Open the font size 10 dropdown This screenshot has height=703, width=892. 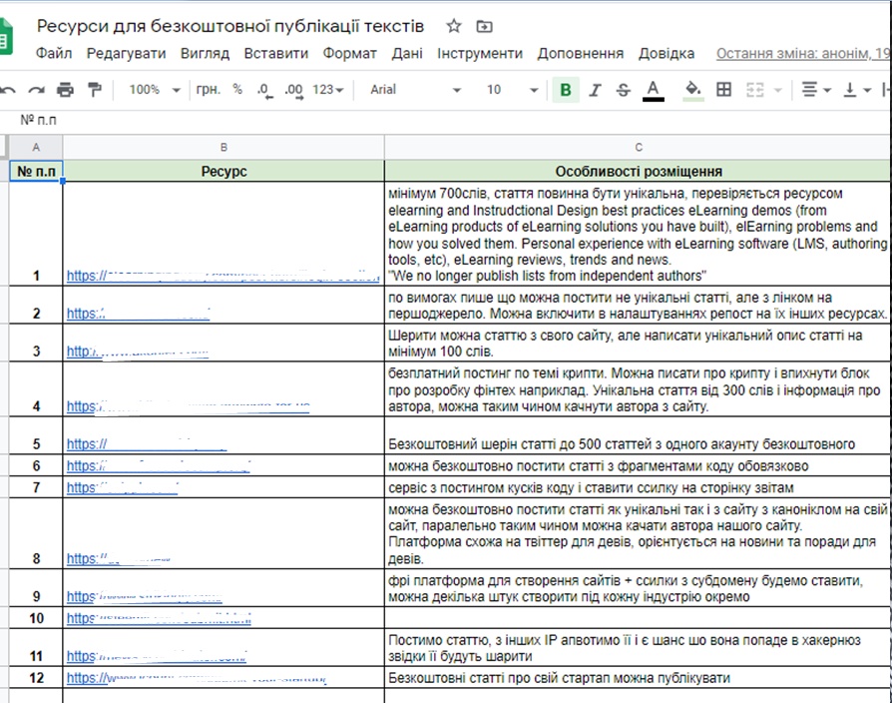coord(512,89)
